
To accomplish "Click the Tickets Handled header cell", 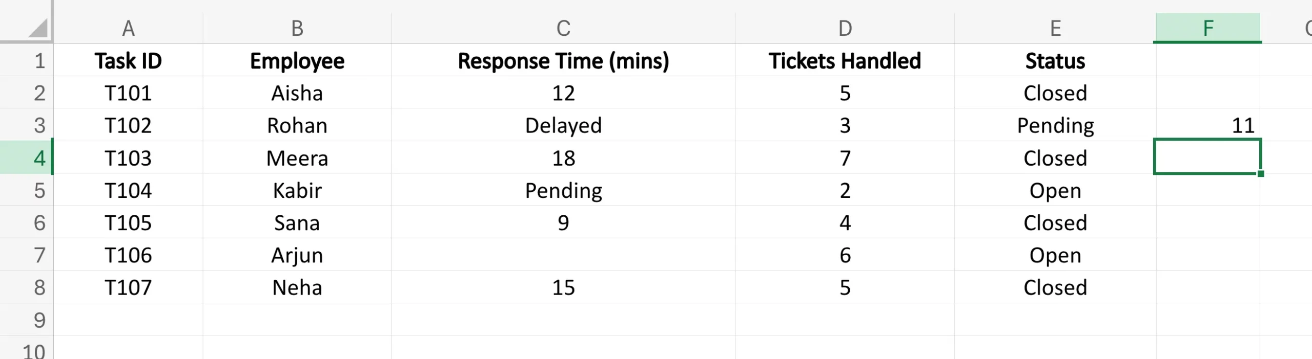I will click(x=845, y=61).
